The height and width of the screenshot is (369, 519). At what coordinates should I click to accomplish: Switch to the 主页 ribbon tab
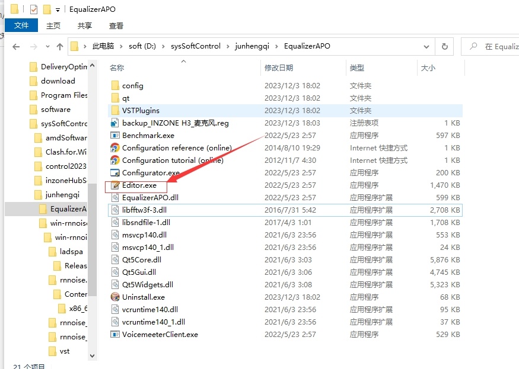(x=53, y=25)
